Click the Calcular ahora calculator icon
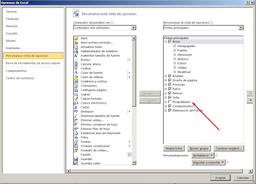The image size is (256, 184). coord(76,64)
